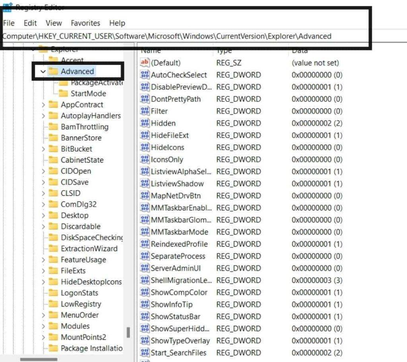Collapse the Advanced key
The image size is (407, 362).
click(43, 71)
